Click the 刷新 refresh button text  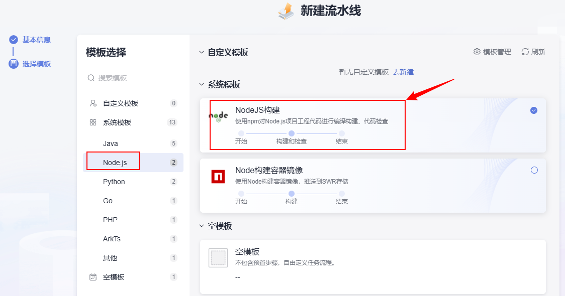[x=538, y=52]
